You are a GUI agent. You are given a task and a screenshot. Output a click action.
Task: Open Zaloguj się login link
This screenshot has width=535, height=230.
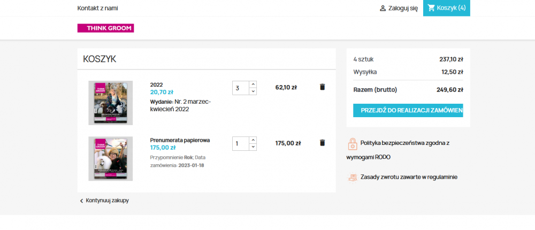tap(403, 8)
